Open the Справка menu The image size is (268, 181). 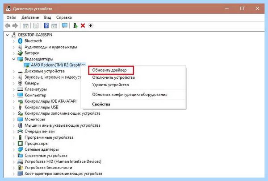point(64,17)
